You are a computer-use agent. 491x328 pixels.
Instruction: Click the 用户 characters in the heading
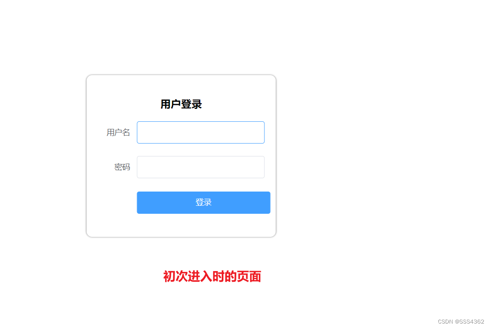coord(170,104)
